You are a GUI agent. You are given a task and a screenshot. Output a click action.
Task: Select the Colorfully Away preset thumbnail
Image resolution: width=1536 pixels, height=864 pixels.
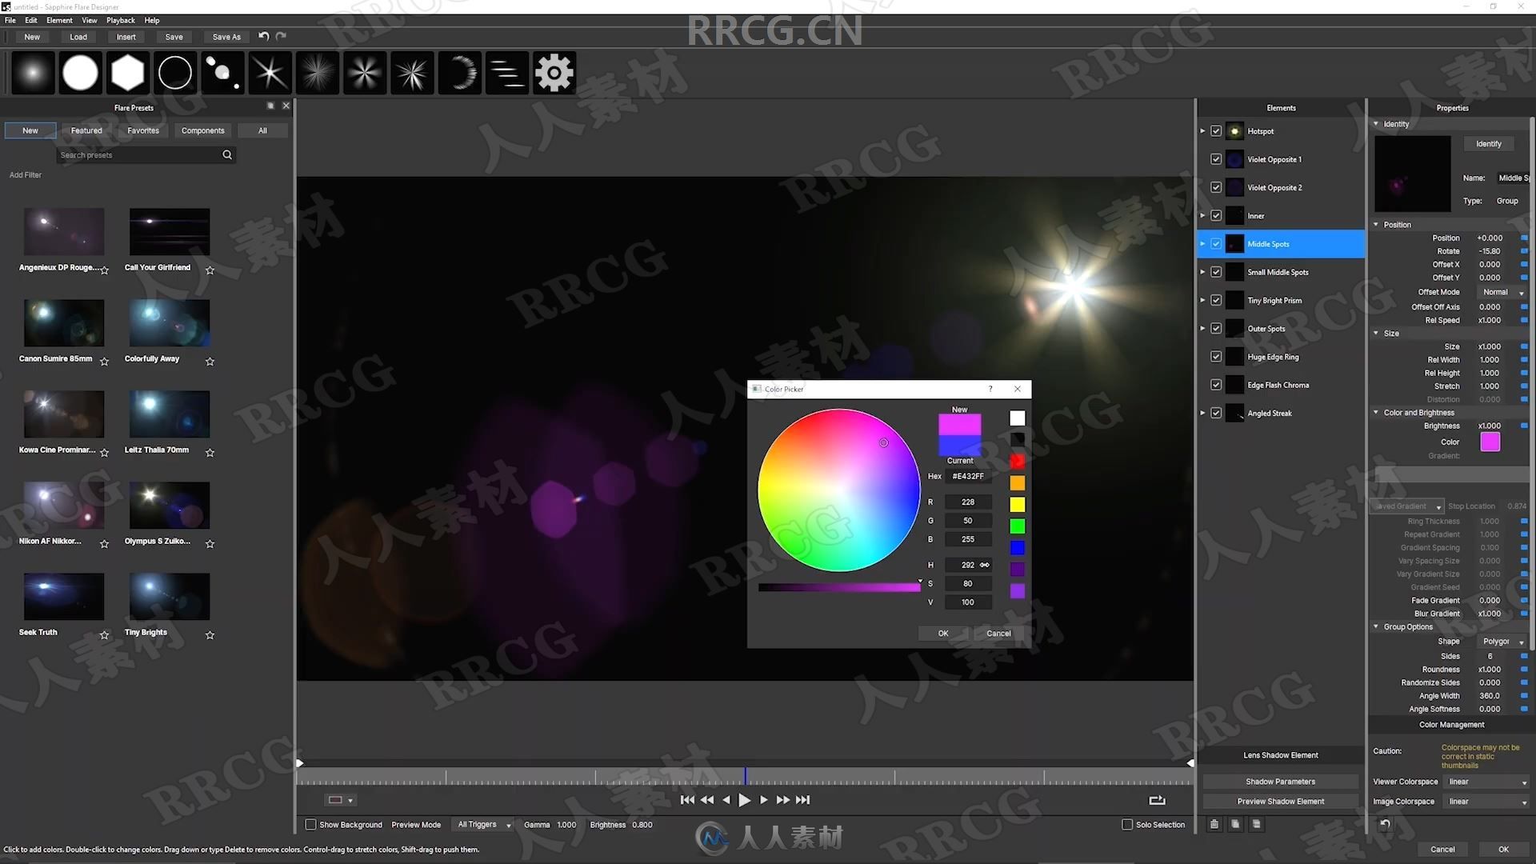coord(169,323)
